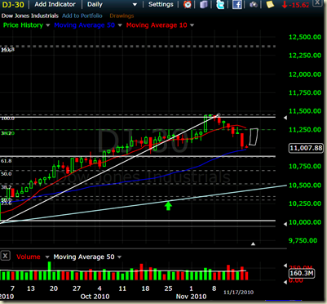
Task: Open the yellow sticky note icon
Action: pos(270,4)
